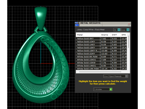Click the Metal column header
The height and width of the screenshot is (109, 145).
pos(88,35)
